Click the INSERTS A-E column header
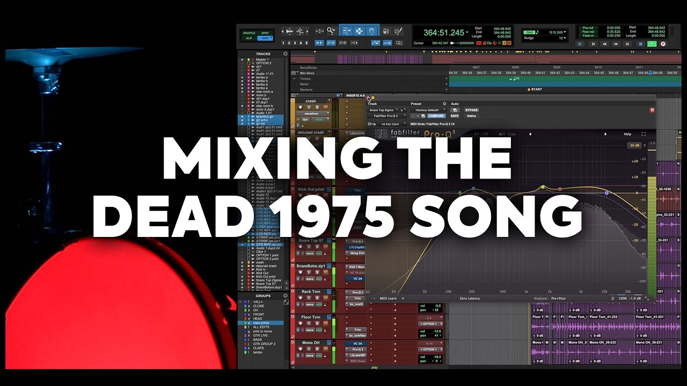This screenshot has width=687, height=386. point(355,95)
